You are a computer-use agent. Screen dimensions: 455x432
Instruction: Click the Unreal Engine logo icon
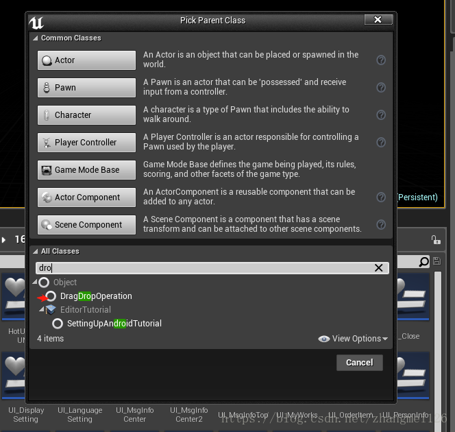[36, 23]
